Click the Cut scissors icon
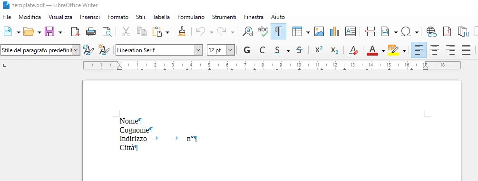This screenshot has height=181, width=478. pos(126,31)
